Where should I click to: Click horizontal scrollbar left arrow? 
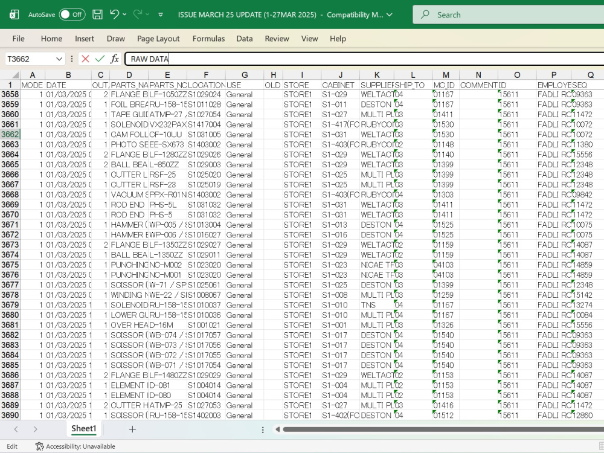[277, 429]
